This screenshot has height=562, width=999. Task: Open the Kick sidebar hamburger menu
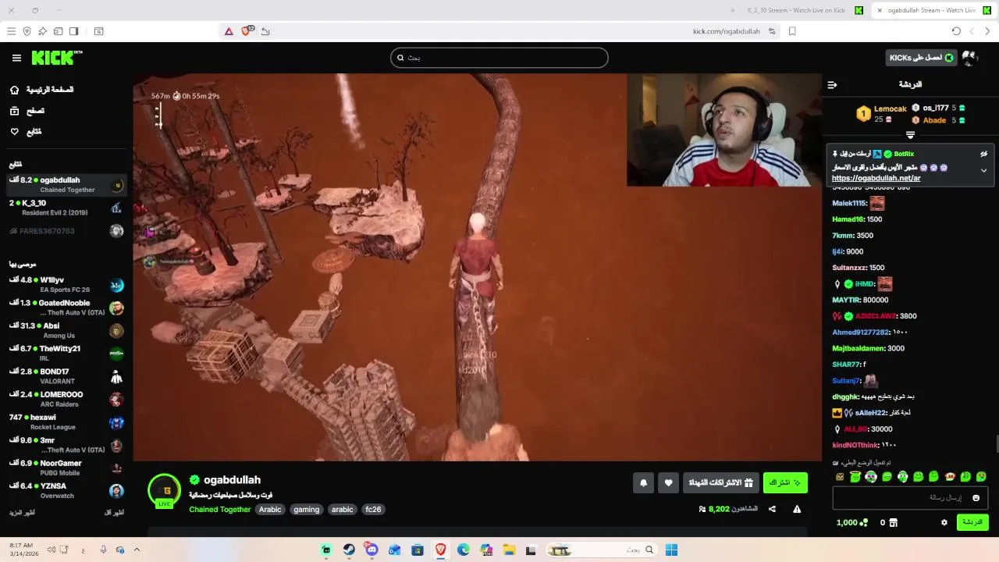click(16, 58)
